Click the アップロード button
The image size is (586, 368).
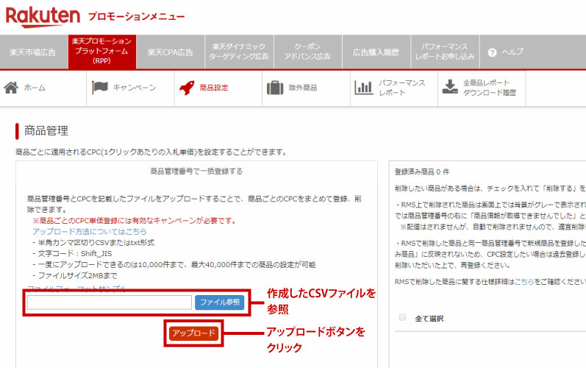pos(193,333)
